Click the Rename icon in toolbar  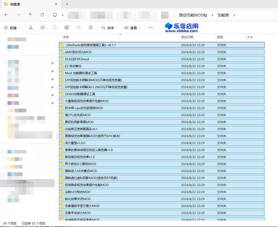coord(67,28)
